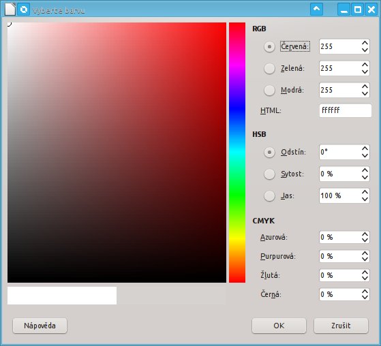Cancel with the Zrušit button
This screenshot has height=346, width=381.
pyautogui.click(x=341, y=326)
